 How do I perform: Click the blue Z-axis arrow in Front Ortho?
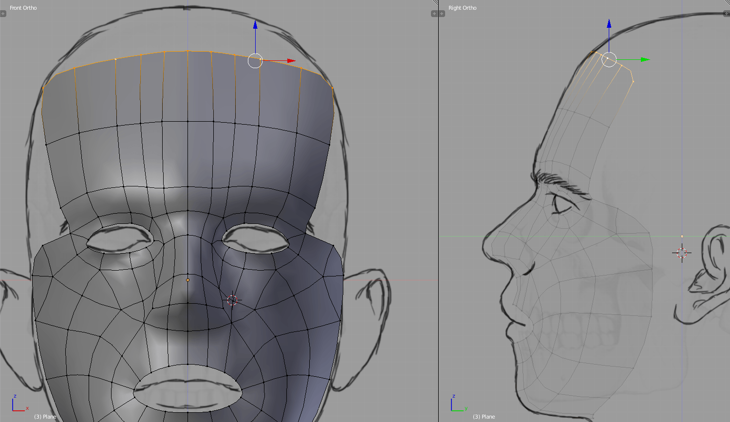(255, 25)
